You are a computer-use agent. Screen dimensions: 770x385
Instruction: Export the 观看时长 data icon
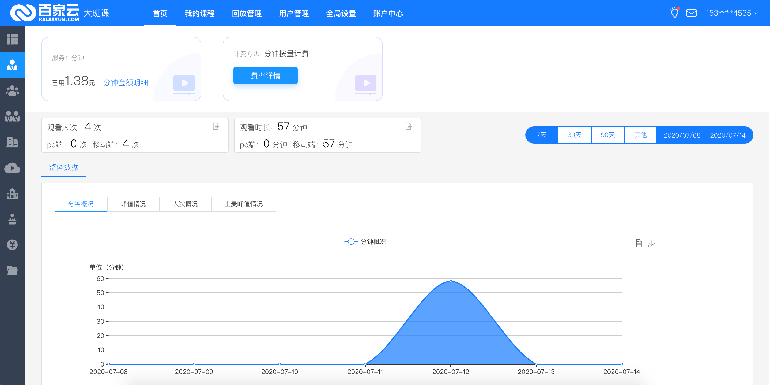click(x=409, y=126)
